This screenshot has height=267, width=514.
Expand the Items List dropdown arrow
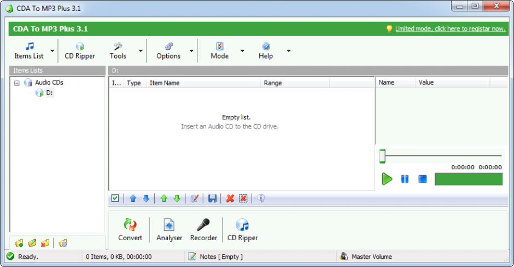pyautogui.click(x=52, y=51)
